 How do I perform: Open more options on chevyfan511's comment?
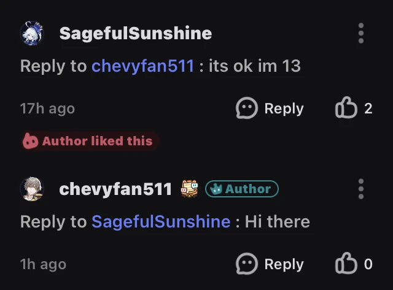(361, 189)
